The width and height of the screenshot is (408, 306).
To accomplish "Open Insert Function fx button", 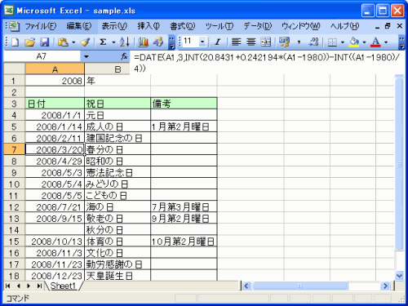I will pyautogui.click(x=124, y=56).
